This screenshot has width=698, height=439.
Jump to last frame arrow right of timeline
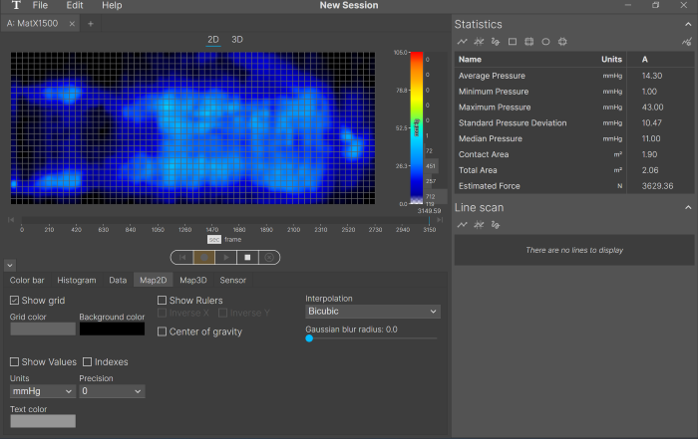pos(440,219)
